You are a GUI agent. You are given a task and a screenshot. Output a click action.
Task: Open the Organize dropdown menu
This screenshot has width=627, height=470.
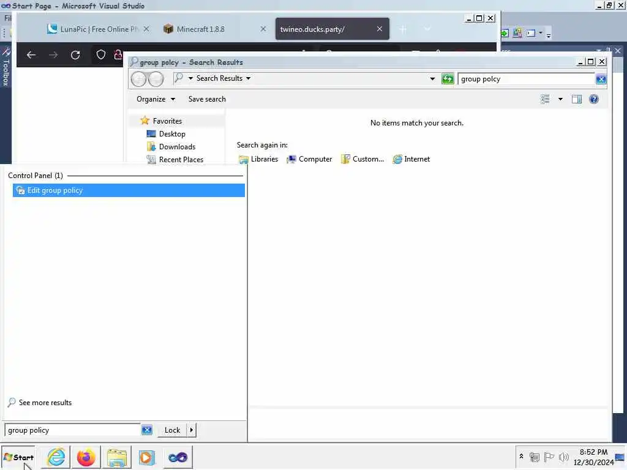(x=156, y=99)
